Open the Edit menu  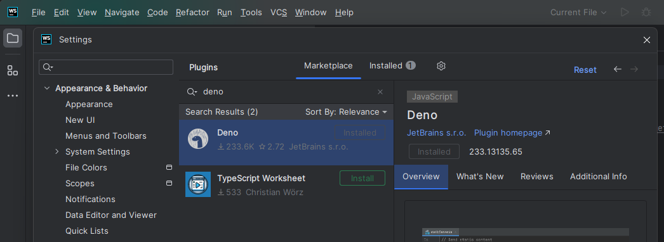(62, 12)
